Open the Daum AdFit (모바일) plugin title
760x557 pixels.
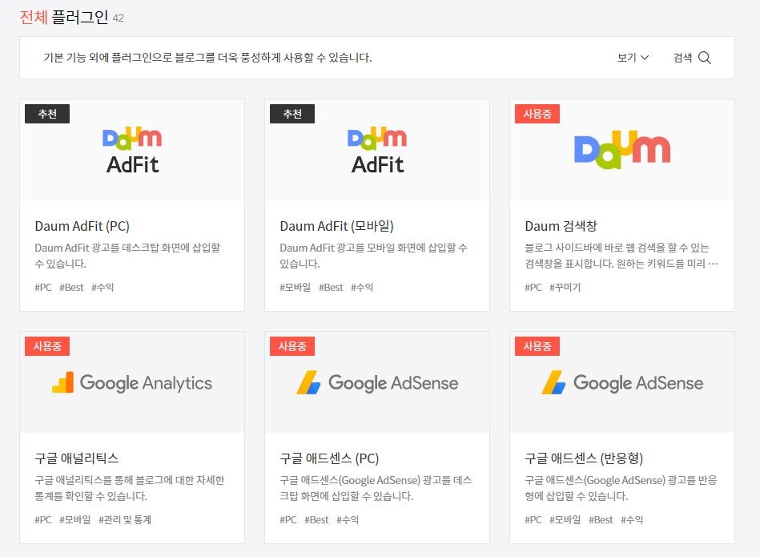click(337, 226)
